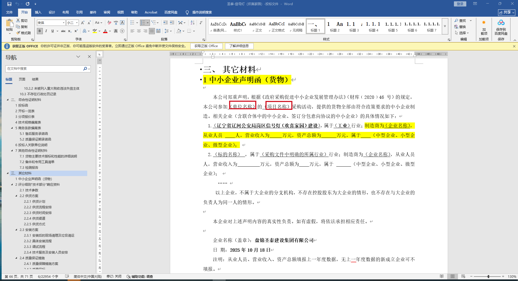
Task: Click the Format Painter (格式刷) tool
Action: 23,33
